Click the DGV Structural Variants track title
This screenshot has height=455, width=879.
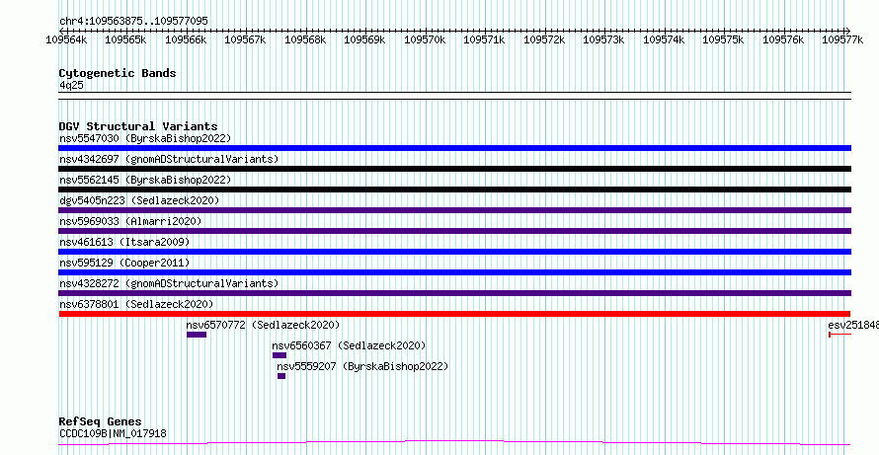pyautogui.click(x=138, y=126)
